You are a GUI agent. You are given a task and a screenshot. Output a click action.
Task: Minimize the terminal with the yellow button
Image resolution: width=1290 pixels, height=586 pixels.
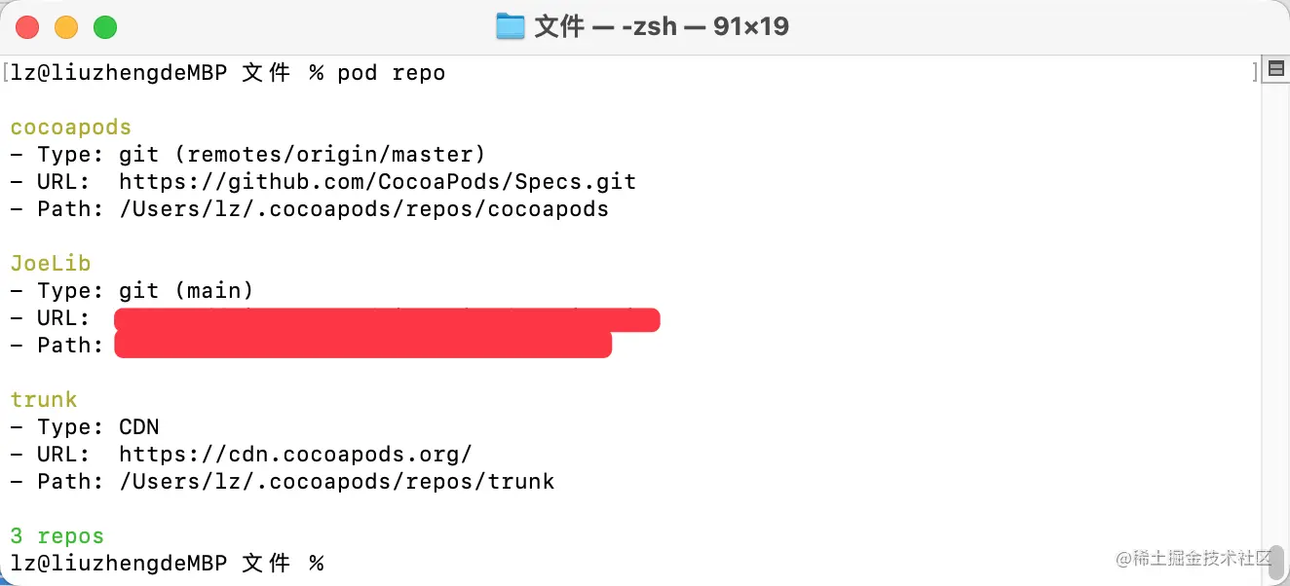point(66,27)
